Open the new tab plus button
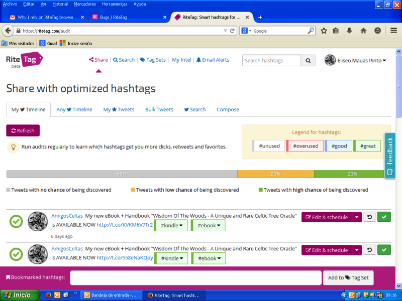402x301 pixels. (x=260, y=18)
